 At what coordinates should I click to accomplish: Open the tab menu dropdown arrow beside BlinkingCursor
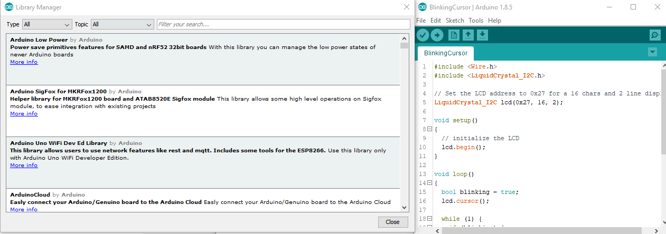click(652, 52)
